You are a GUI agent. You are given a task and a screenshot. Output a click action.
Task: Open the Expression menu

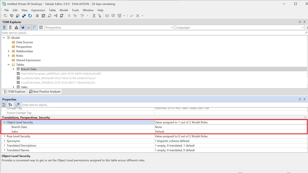click(38, 10)
